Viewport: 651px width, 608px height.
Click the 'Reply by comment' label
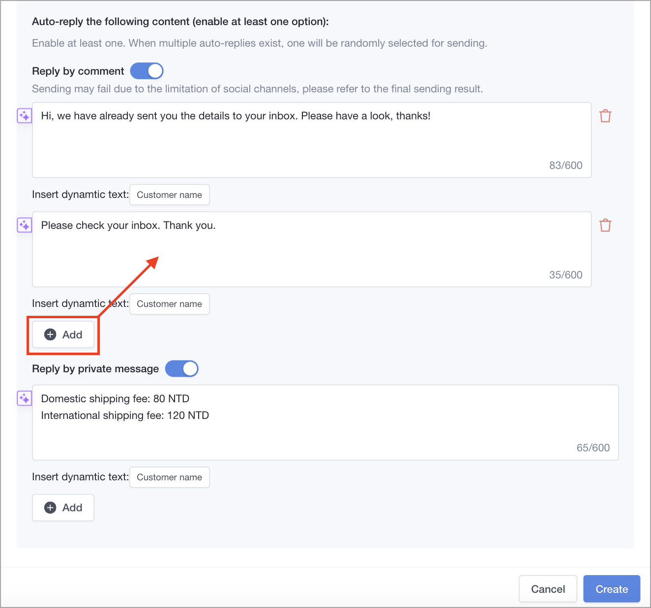coord(78,71)
